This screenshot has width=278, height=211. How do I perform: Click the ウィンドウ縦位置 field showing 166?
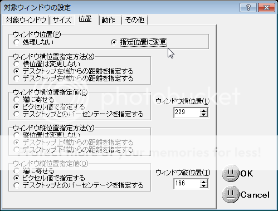tap(187, 184)
